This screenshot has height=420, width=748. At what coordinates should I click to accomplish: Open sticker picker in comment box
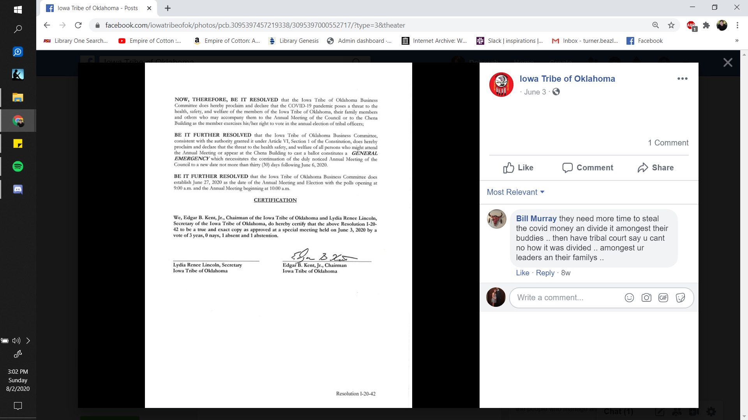coord(680,298)
